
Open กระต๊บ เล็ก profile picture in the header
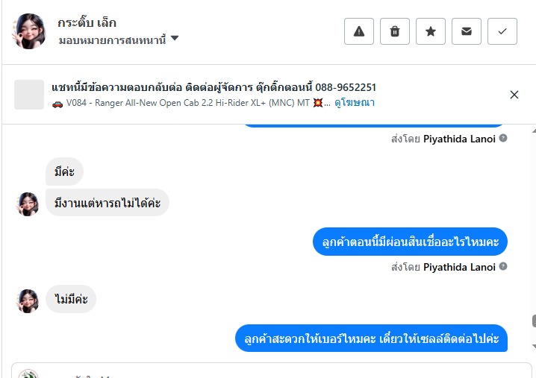[29, 31]
